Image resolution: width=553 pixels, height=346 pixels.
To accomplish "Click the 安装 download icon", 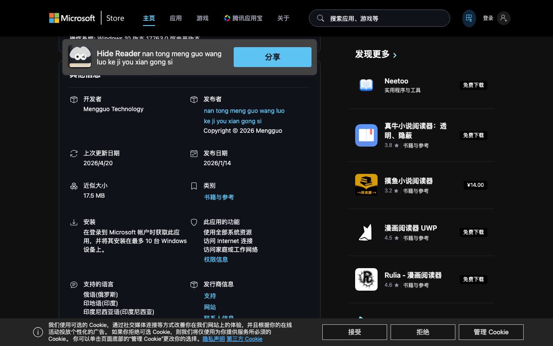I will point(74,222).
